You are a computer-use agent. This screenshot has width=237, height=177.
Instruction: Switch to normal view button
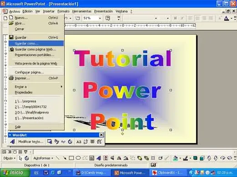click(5, 152)
